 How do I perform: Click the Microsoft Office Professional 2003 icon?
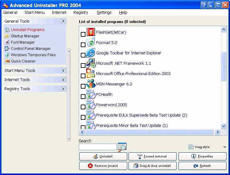coord(91,74)
